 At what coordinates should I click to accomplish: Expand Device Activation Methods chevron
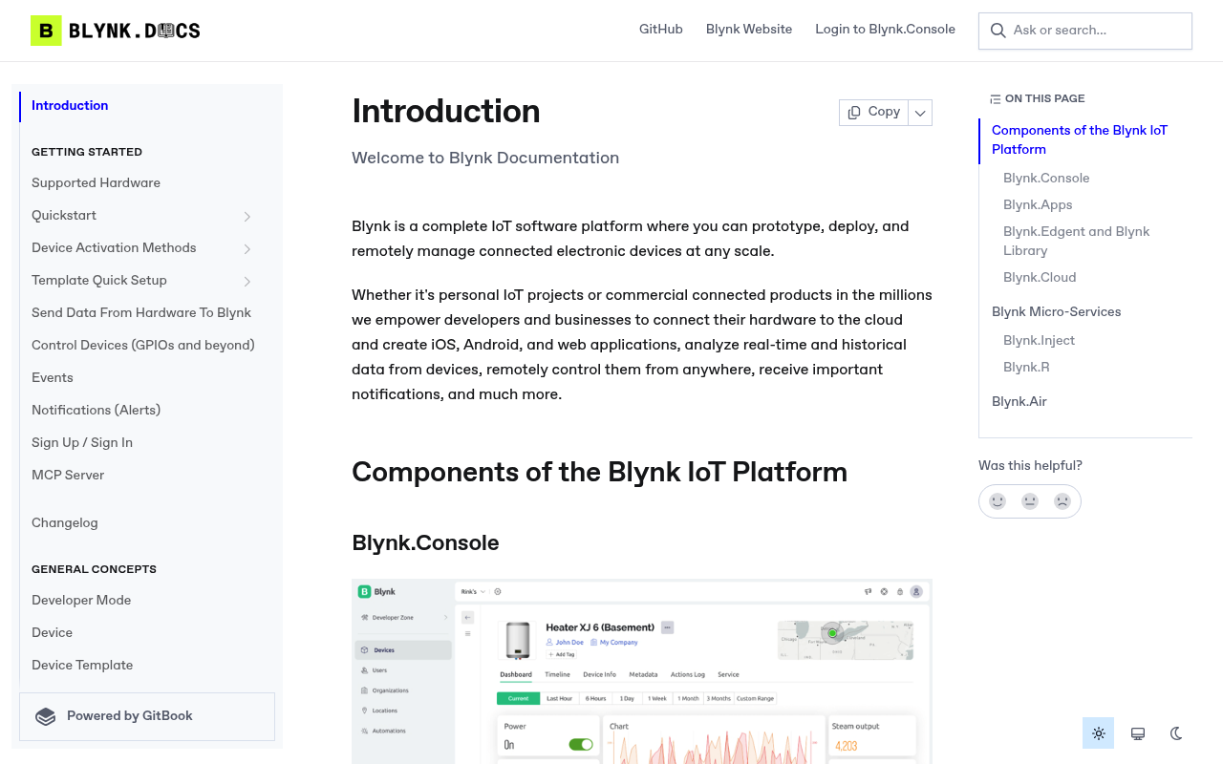coord(247,248)
